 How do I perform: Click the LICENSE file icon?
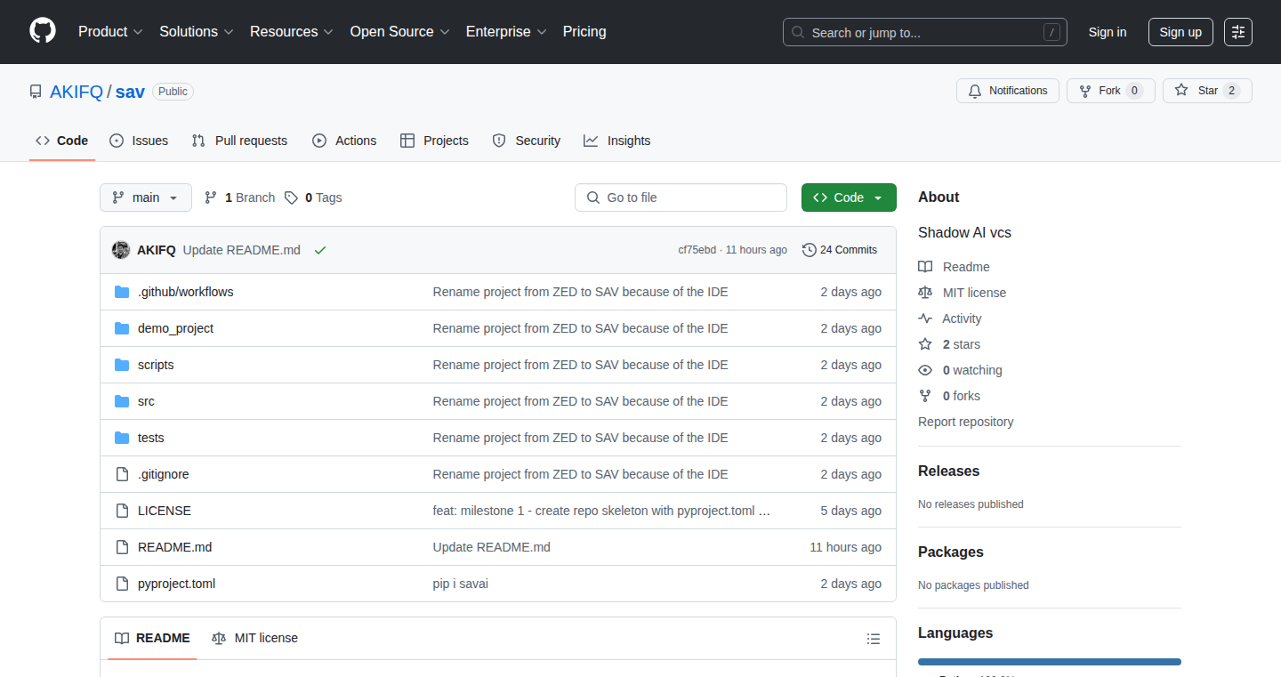click(x=122, y=511)
